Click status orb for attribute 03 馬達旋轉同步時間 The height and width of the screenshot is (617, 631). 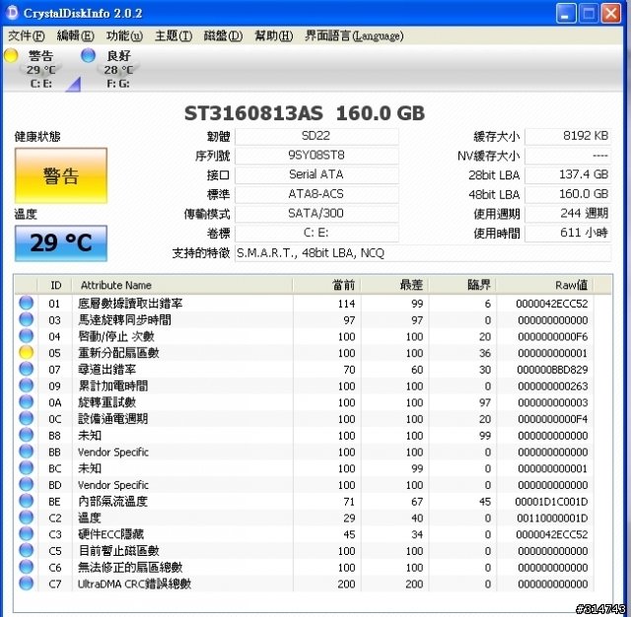tap(27, 319)
